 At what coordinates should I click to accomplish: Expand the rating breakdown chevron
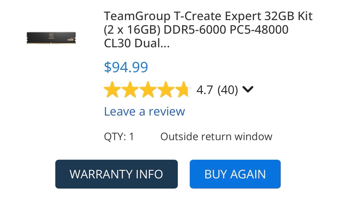pyautogui.click(x=248, y=90)
